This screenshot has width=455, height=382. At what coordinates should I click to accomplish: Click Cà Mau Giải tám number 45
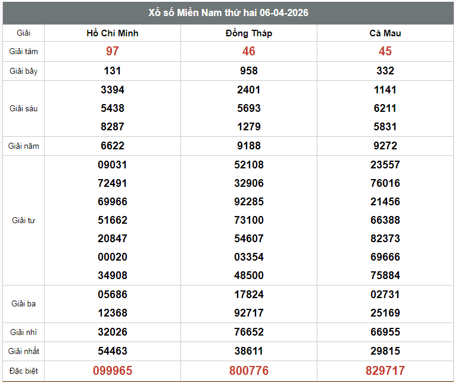point(385,52)
